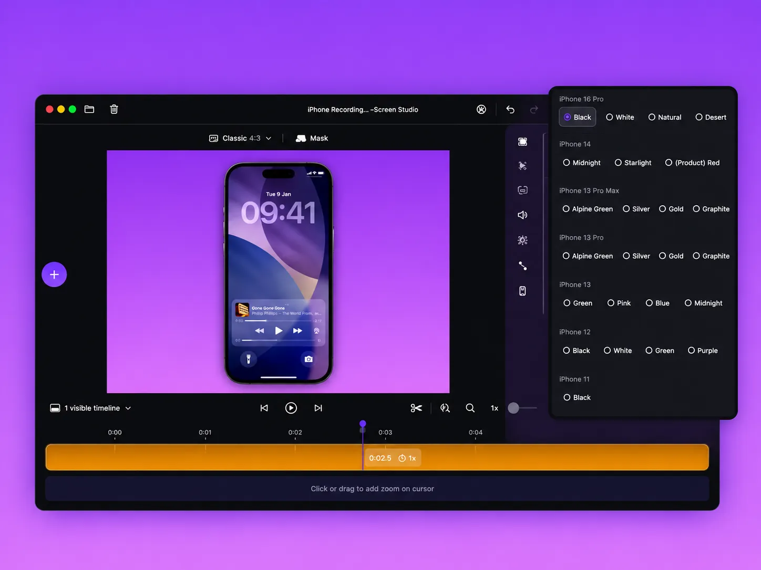Click the iPhone preview thumbnail
This screenshot has height=570, width=761.
coord(279,273)
